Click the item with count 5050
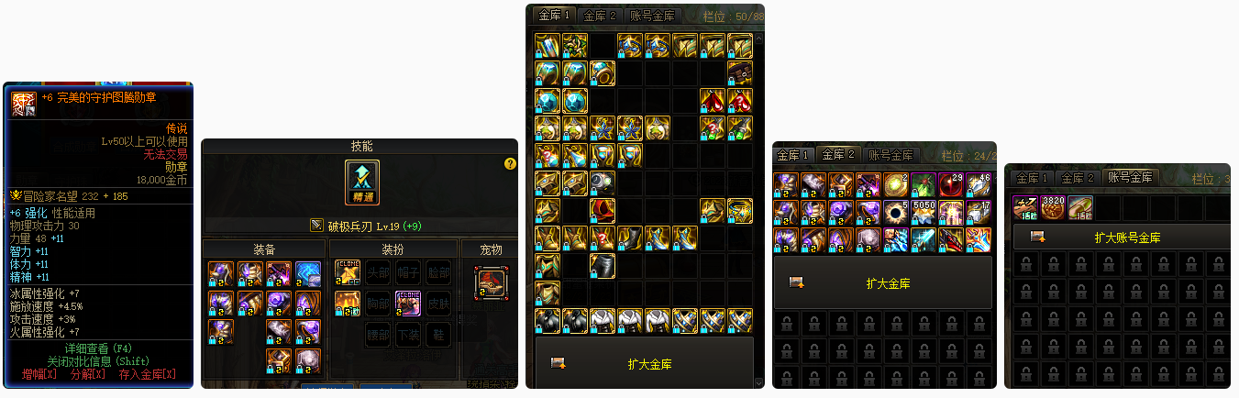The height and width of the screenshot is (398, 1239). pos(924,213)
